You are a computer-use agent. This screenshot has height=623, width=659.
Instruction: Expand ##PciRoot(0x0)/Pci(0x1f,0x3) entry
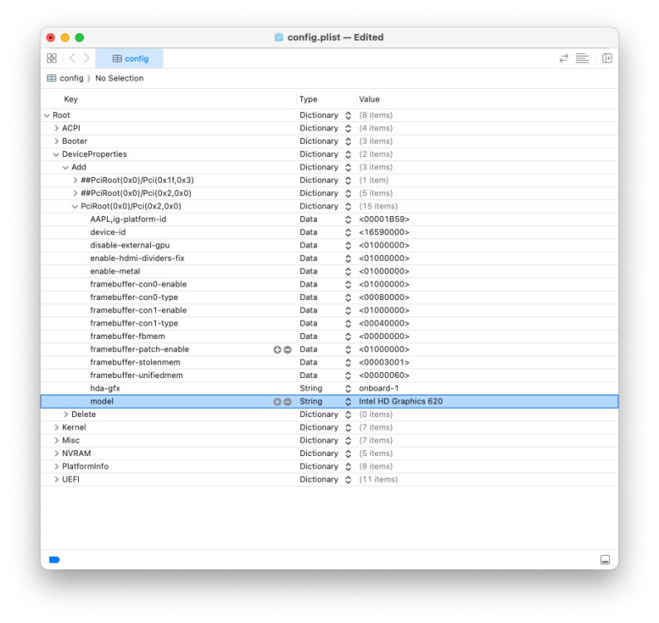tap(76, 180)
